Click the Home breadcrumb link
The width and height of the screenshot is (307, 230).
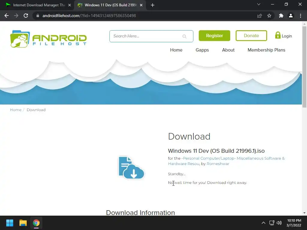coord(16,110)
